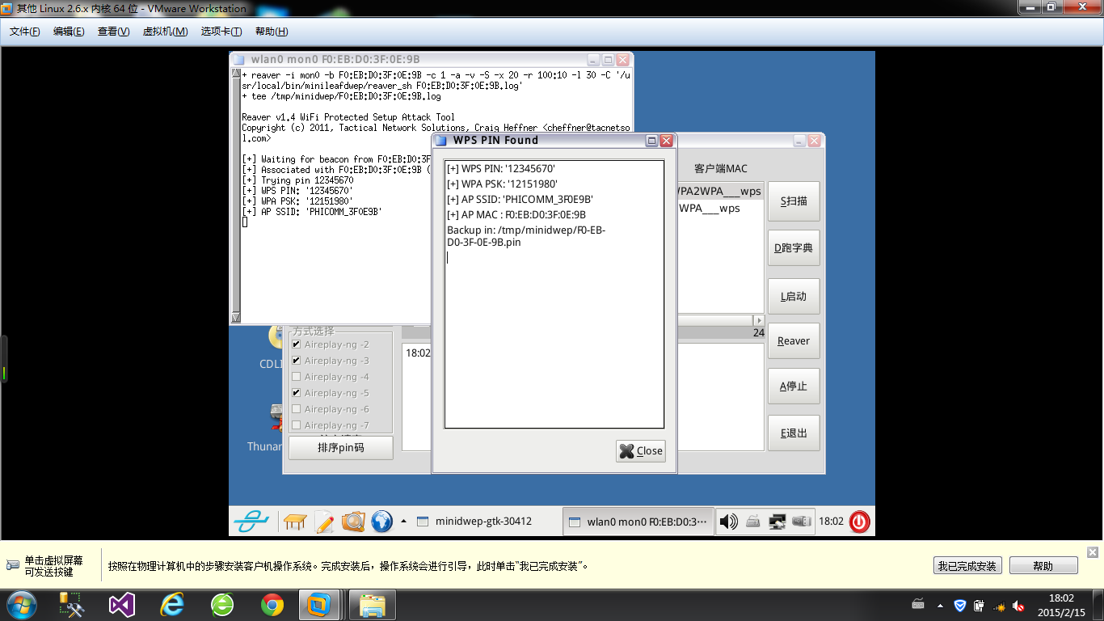Image resolution: width=1104 pixels, height=621 pixels.
Task: Close the WPS PIN Found dialog via Close button
Action: 641,451
